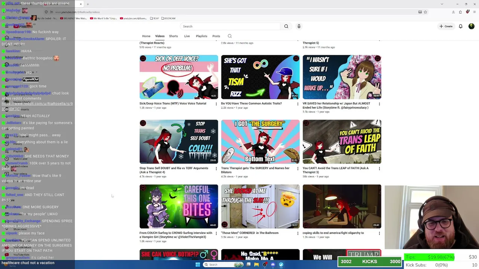Play the 'She Looked At Me Through The Slat' thumbnail

pyautogui.click(x=260, y=206)
